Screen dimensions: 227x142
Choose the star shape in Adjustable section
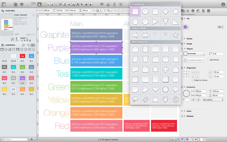pos(176,35)
